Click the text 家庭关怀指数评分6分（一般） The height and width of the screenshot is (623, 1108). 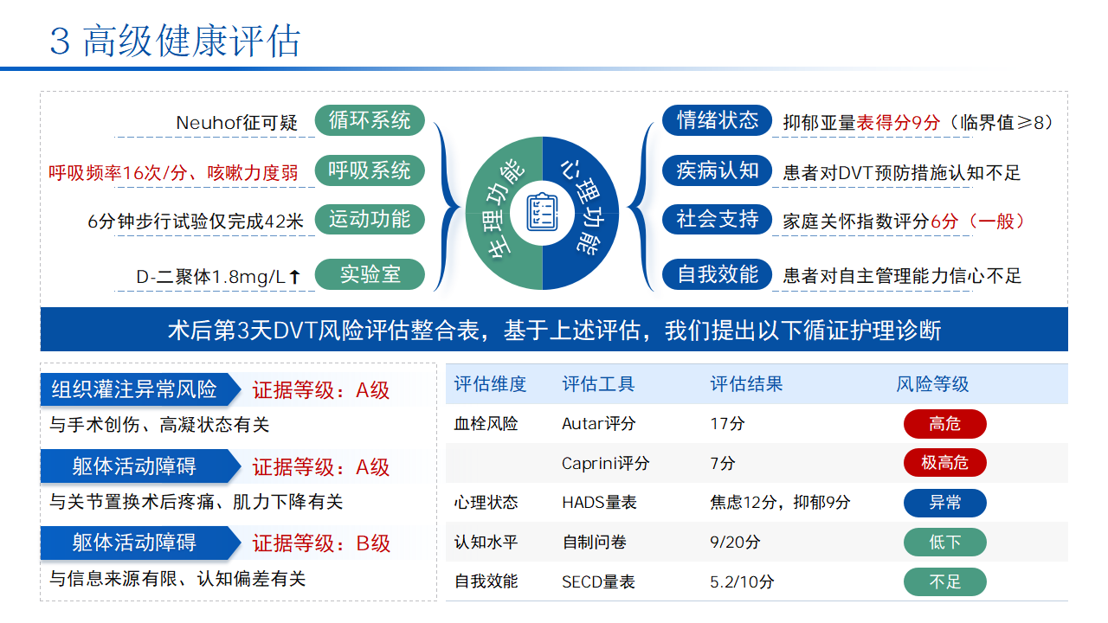coord(905,222)
